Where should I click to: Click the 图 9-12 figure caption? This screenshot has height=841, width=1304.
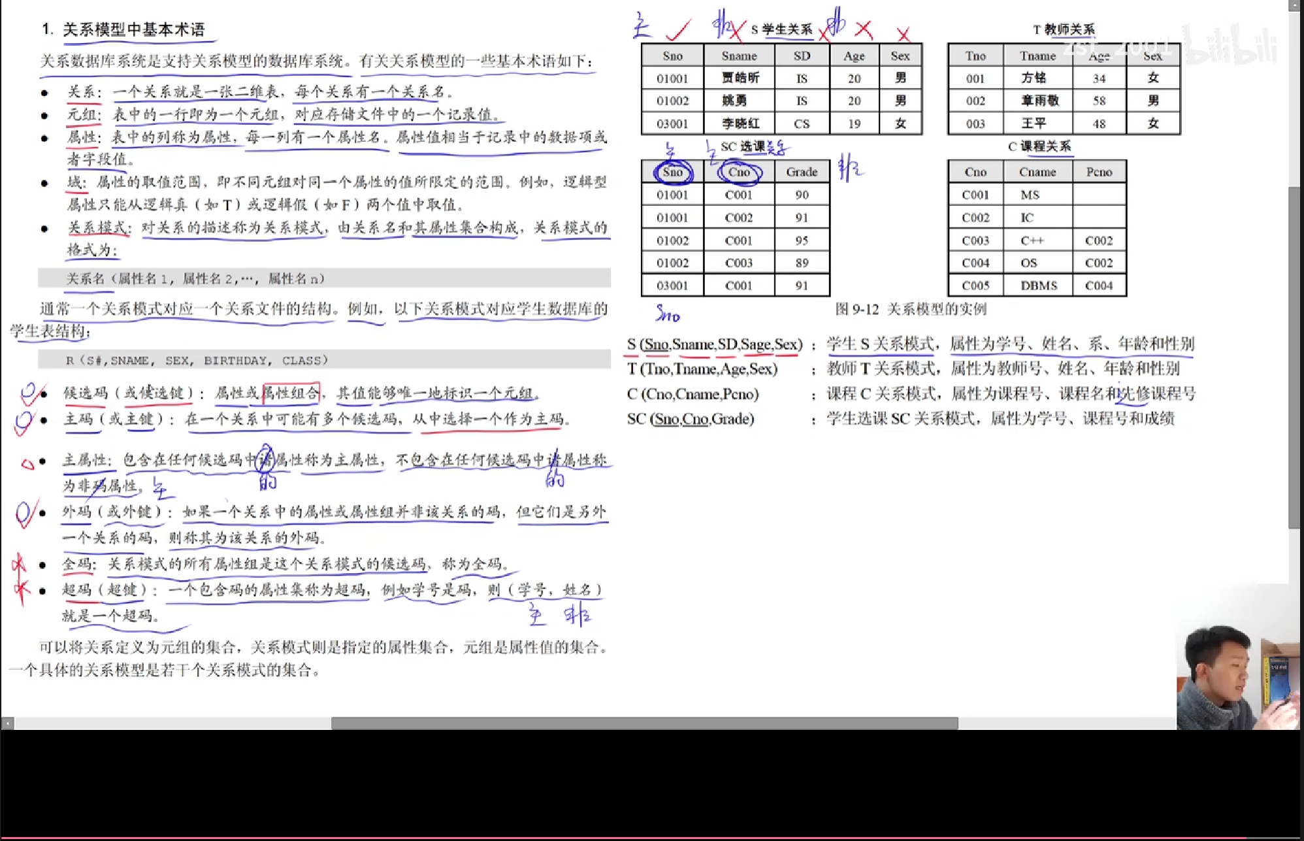click(x=910, y=309)
